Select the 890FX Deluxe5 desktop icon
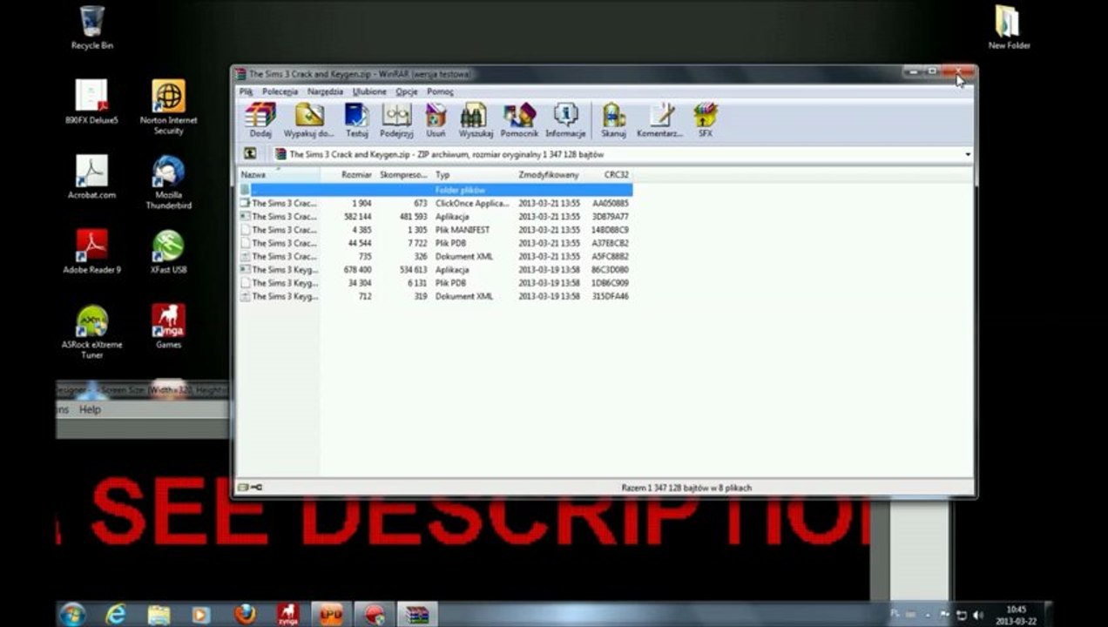 click(91, 101)
